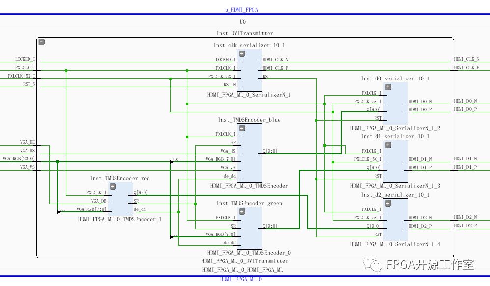The height and width of the screenshot is (286, 490).
Task: Select the HDMI_D0_N output port on right edge
Action: (x=465, y=101)
